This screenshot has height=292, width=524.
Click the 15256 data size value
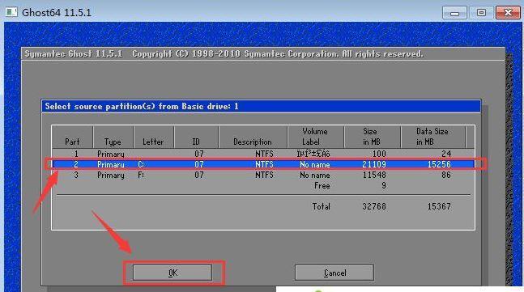[439, 164]
